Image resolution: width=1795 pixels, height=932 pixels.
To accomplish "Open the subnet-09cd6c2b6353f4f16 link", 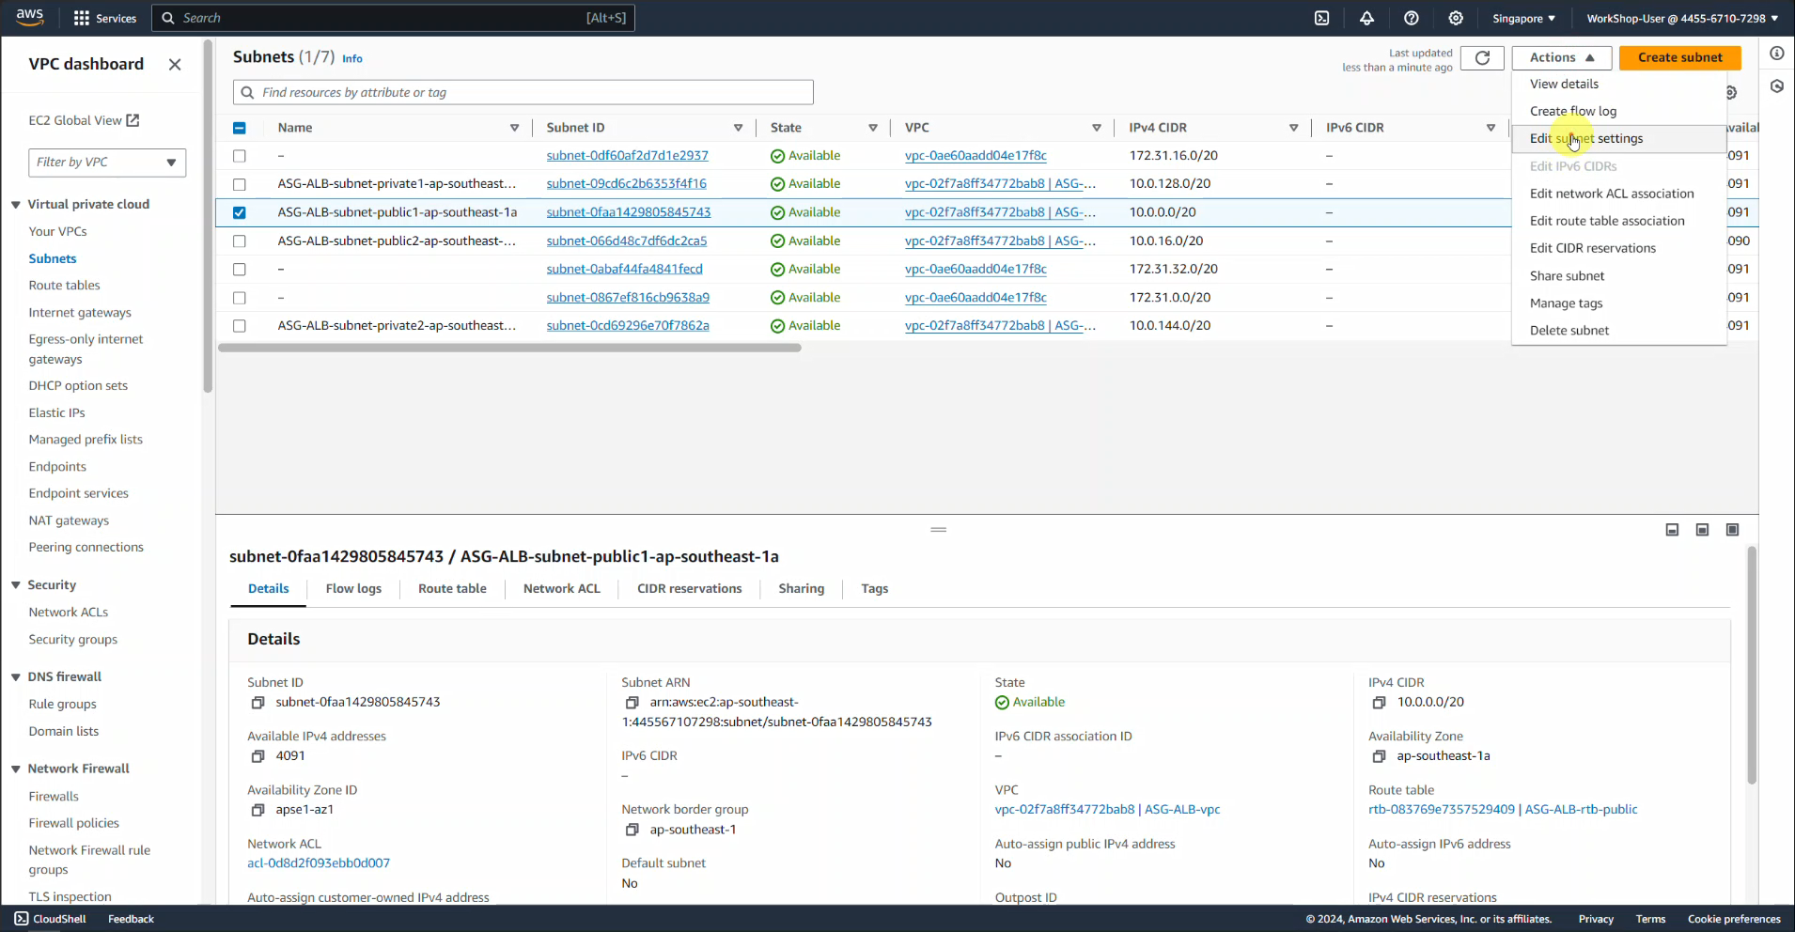I will [x=627, y=184].
